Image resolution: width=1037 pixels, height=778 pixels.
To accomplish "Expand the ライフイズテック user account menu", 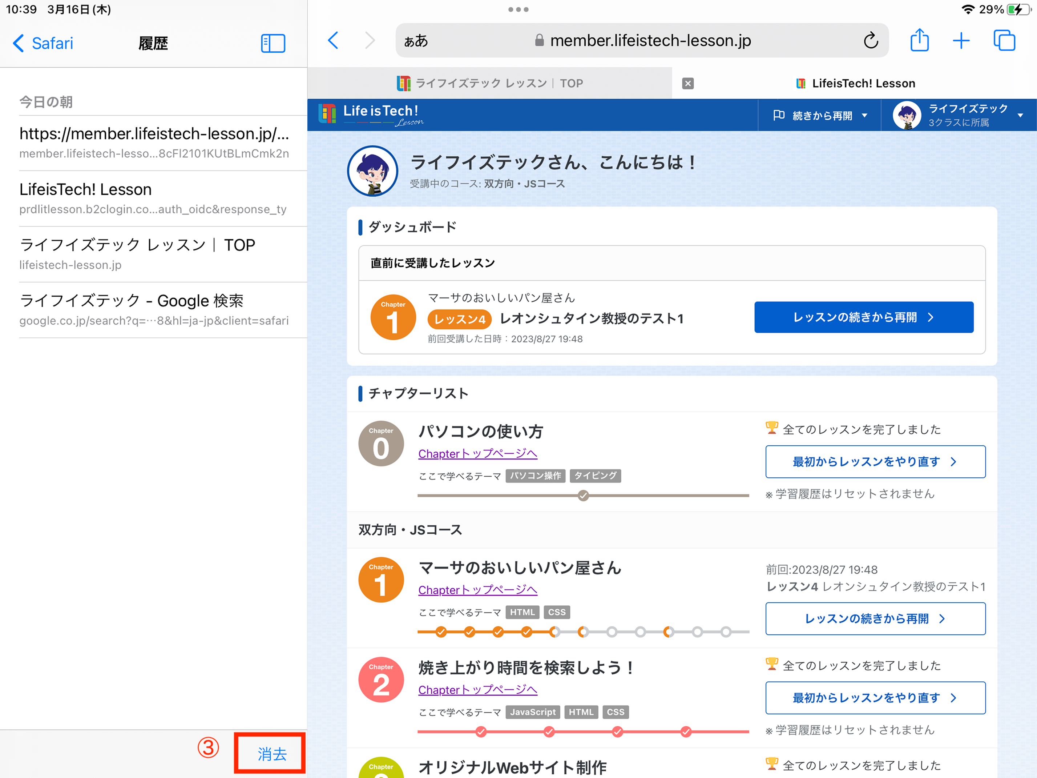I will point(959,115).
